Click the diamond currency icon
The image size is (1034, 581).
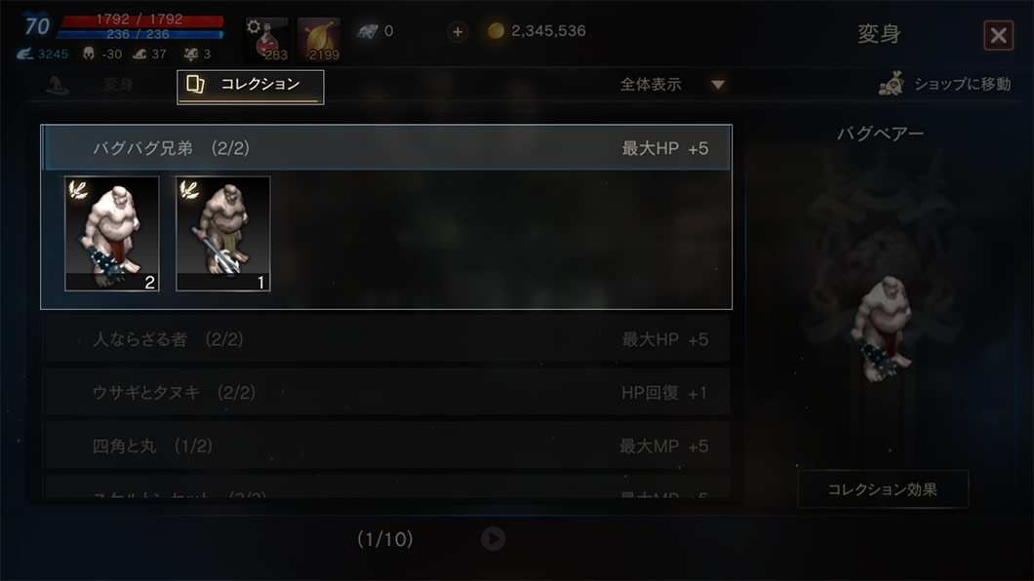coord(368,31)
